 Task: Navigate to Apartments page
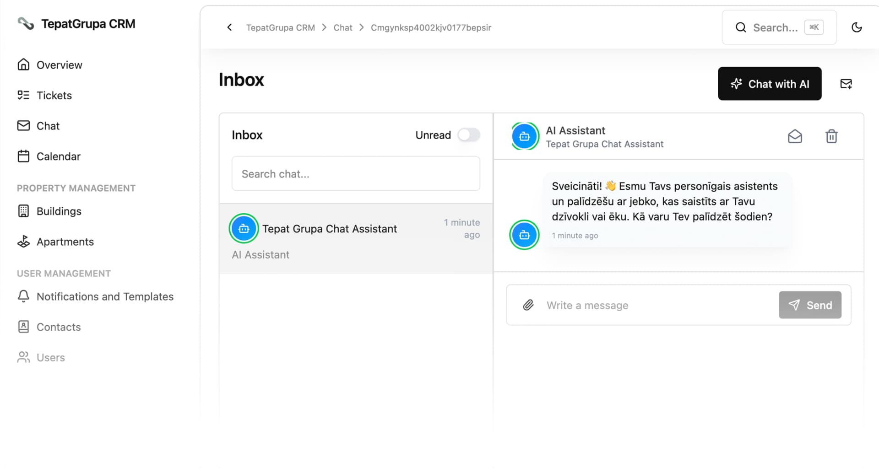(65, 242)
